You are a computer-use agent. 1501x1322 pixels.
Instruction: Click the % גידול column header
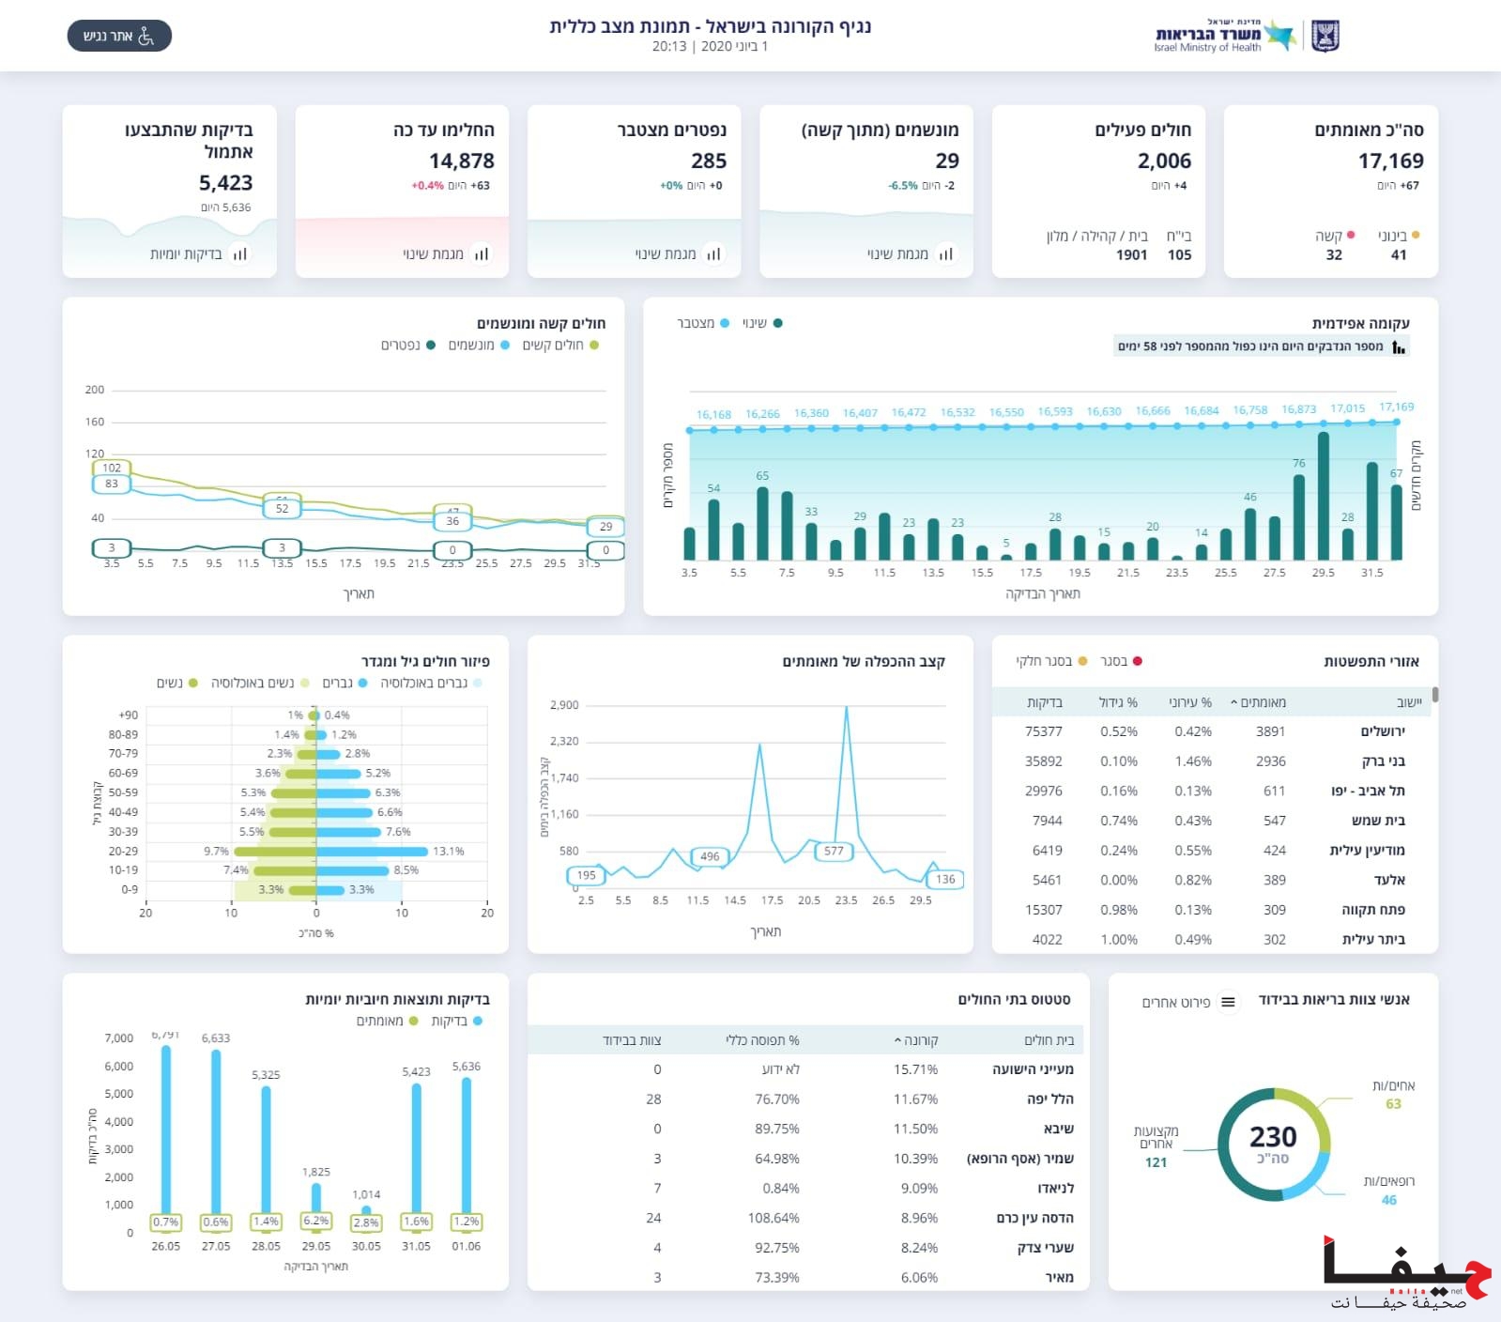(x=1118, y=702)
